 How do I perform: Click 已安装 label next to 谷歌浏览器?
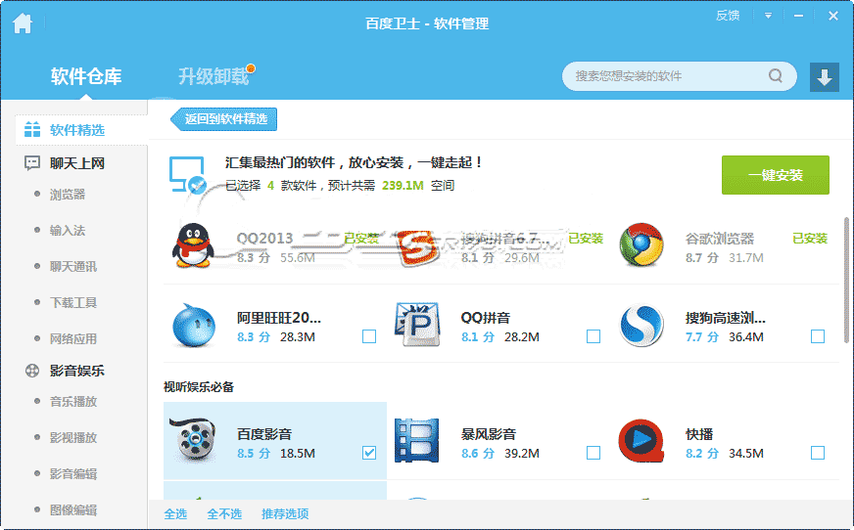click(810, 238)
